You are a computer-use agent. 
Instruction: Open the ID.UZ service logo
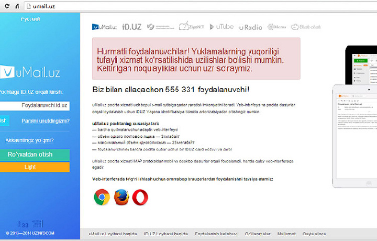[x=132, y=27]
